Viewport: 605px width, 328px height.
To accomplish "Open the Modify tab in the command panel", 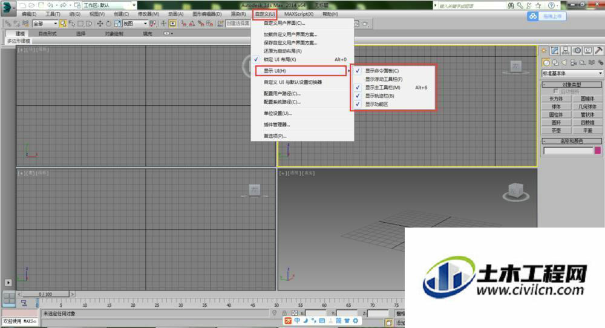I will tap(555, 51).
